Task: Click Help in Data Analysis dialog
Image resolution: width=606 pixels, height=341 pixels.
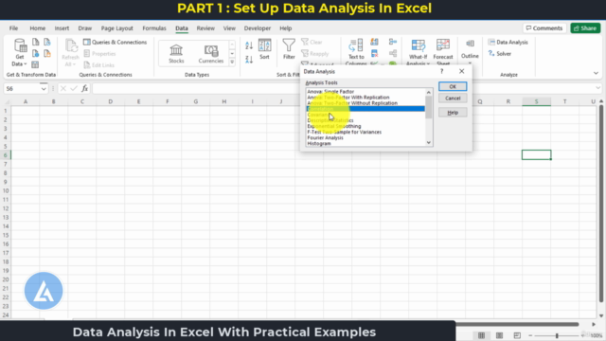Action: (453, 113)
